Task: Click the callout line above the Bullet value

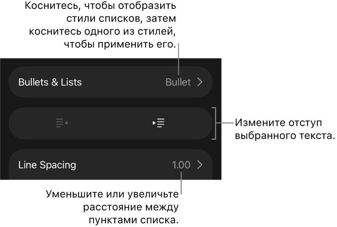Action: [179, 59]
